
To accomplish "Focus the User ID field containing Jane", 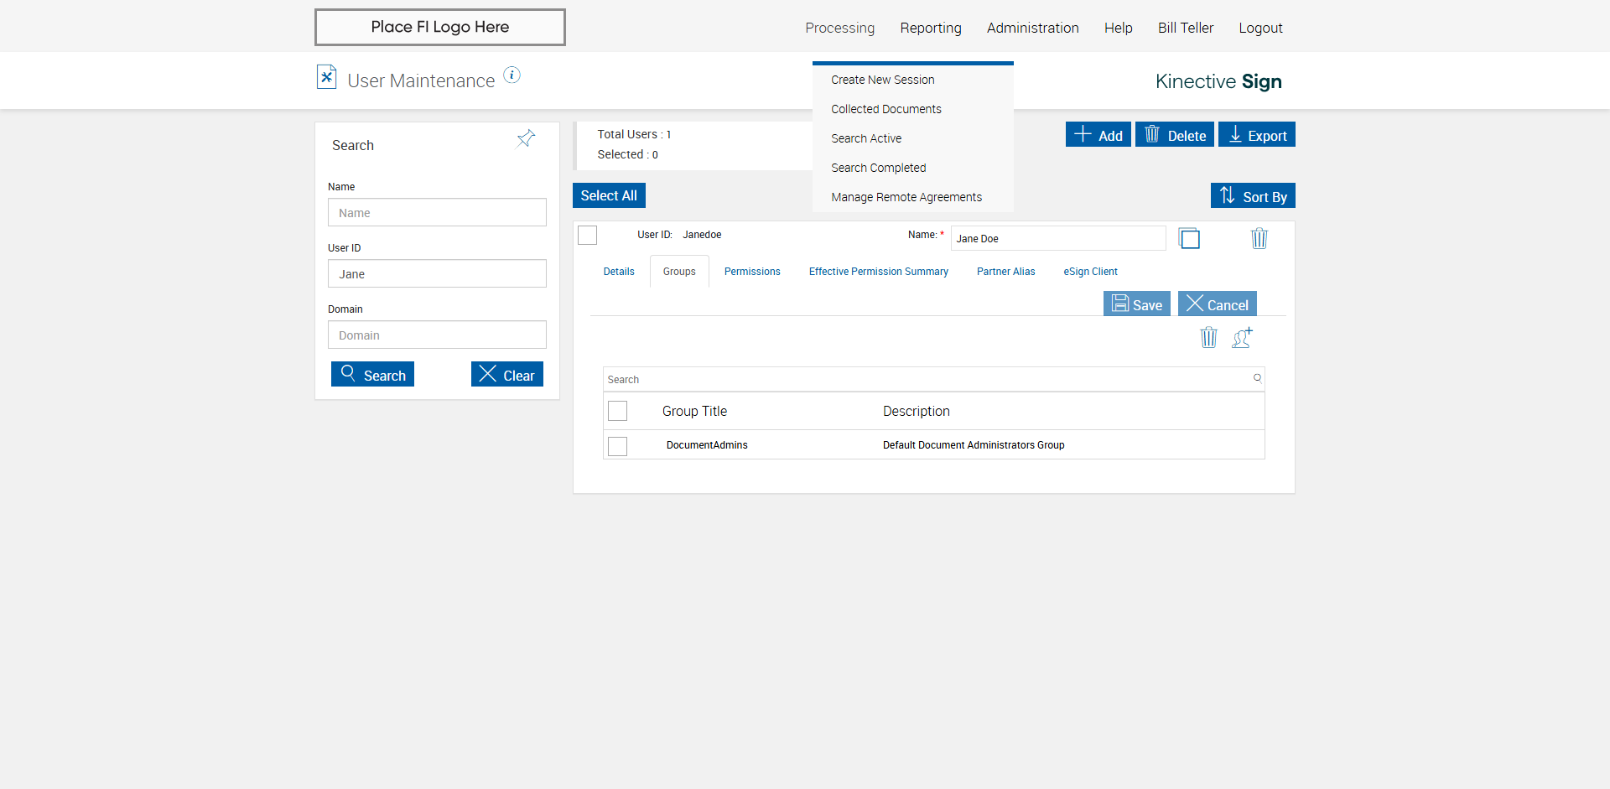I will coord(437,273).
